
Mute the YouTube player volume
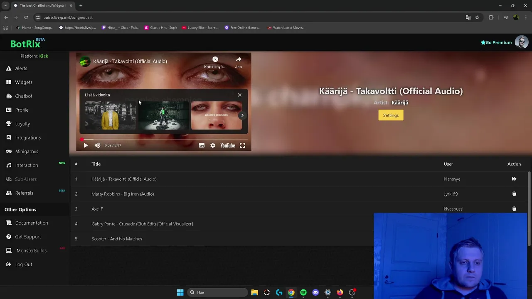pos(97,145)
